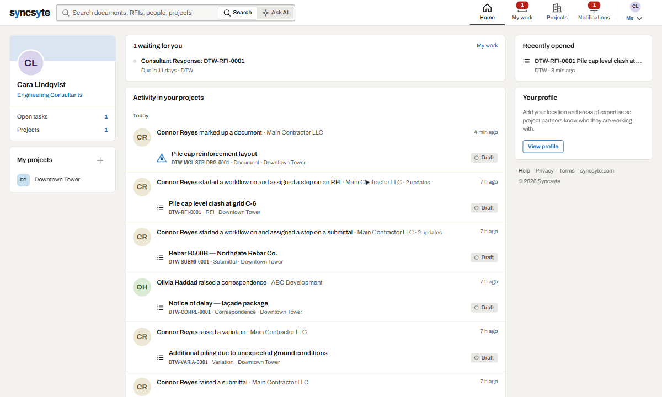Screen dimensions: 662x397
Task: Click the Draft badge on Notice of delay
Action: (484, 308)
